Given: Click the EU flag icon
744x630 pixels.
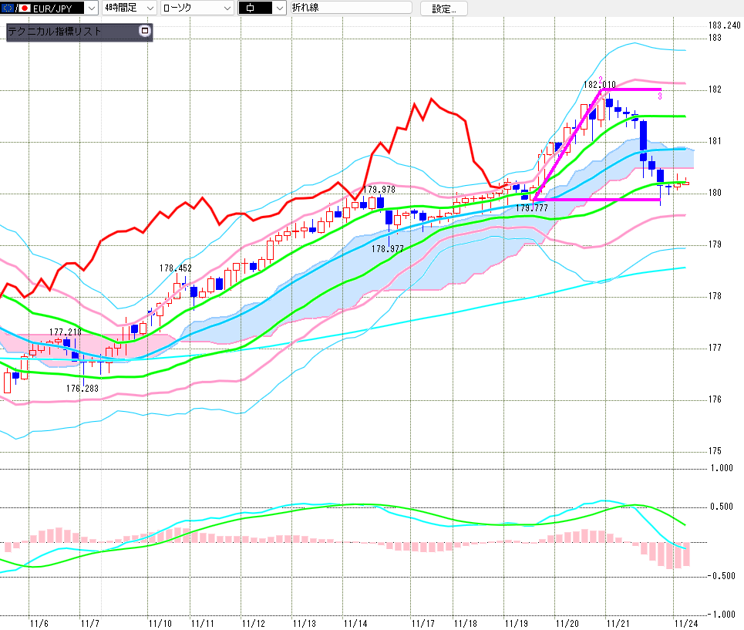Looking at the screenshot, I should point(6,8).
